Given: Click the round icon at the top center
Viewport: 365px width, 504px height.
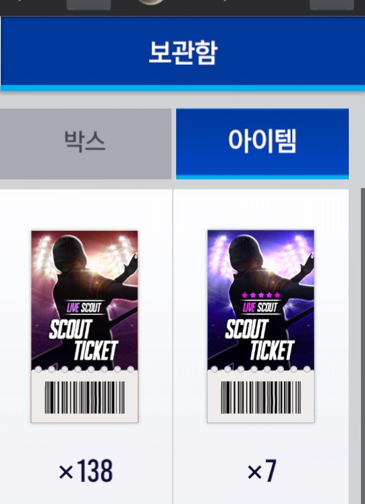Looking at the screenshot, I should (x=151, y=2).
